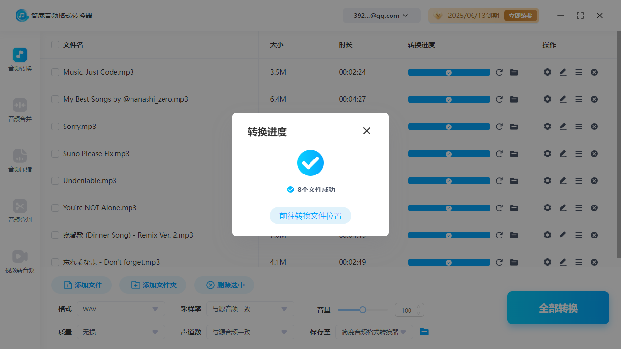Viewport: 621px width, 349px height.
Task: Toggle the select-all 文件名 checkbox
Action: click(55, 45)
